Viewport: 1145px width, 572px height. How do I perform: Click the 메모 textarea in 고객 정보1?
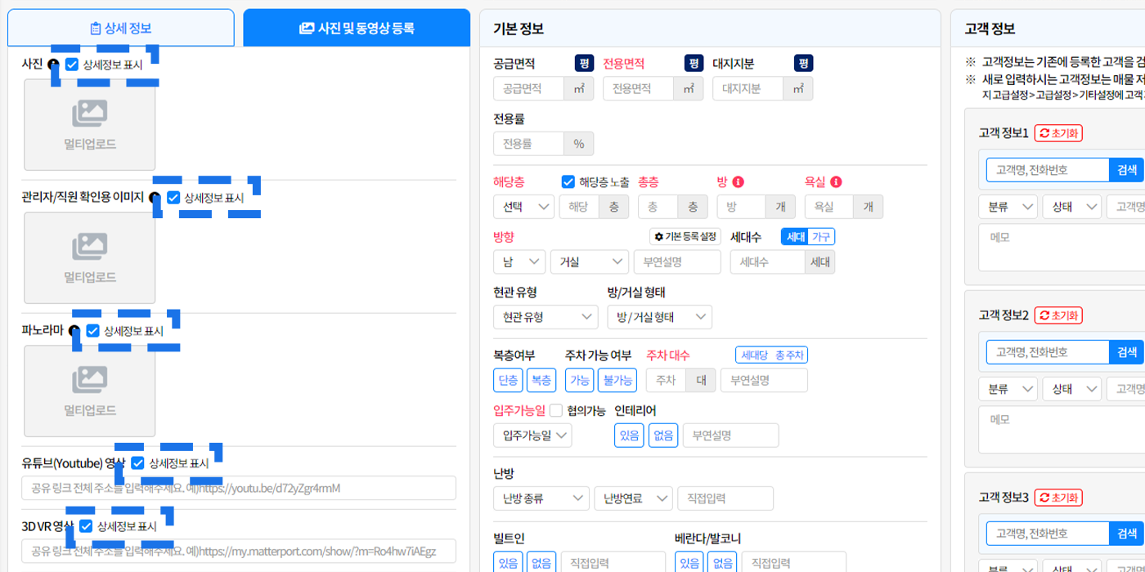click(1063, 248)
